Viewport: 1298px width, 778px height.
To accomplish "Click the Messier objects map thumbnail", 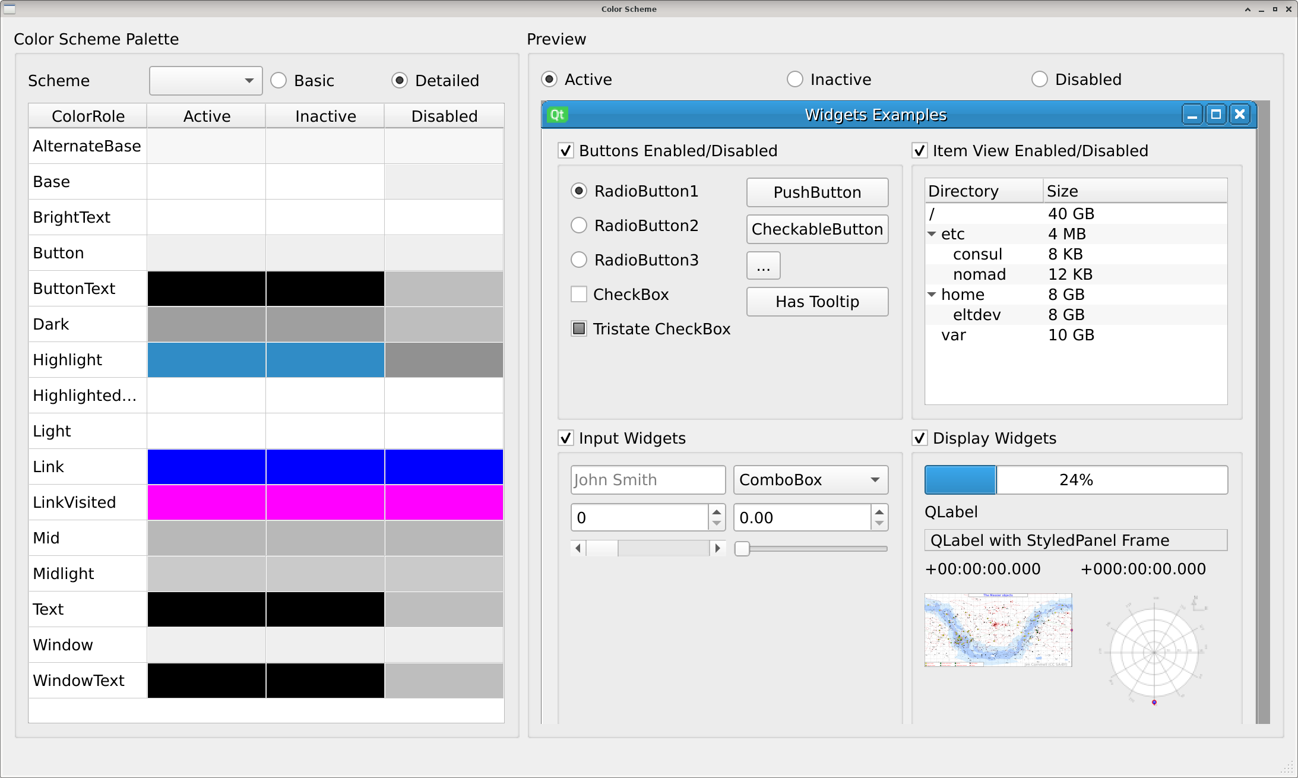I will (x=998, y=630).
